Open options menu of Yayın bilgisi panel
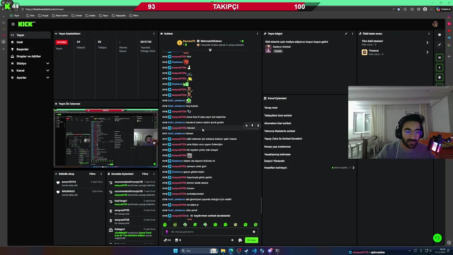453x255 pixels. [352, 34]
